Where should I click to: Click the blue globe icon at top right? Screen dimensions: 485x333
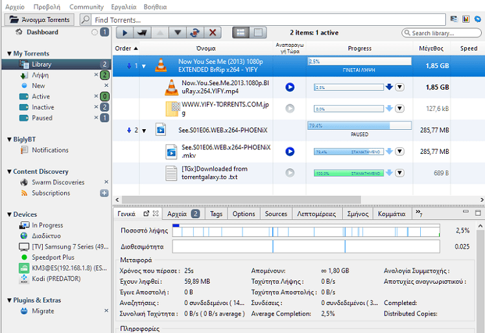pos(478,19)
